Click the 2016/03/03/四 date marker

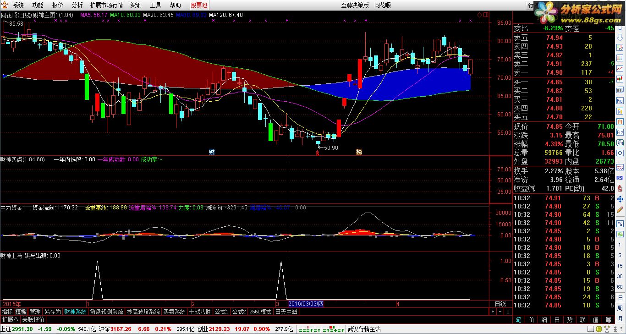click(x=306, y=304)
